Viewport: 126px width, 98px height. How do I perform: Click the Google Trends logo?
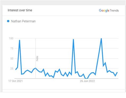click(x=109, y=10)
